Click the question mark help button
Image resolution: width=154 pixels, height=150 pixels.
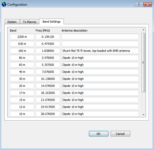tap(139, 5)
